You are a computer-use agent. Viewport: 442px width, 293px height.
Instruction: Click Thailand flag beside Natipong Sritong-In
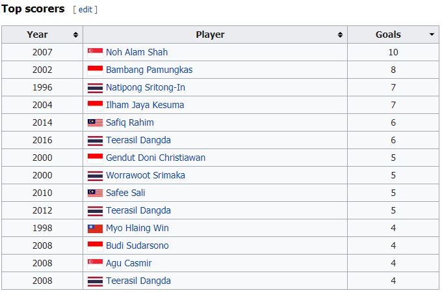(95, 87)
